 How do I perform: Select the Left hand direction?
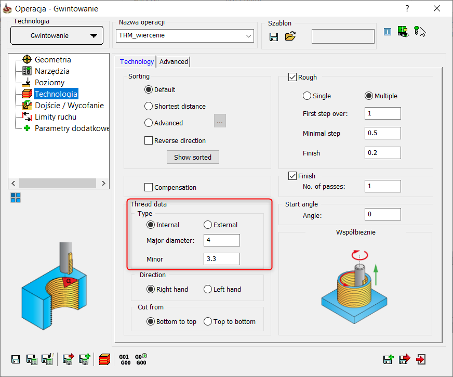(208, 289)
